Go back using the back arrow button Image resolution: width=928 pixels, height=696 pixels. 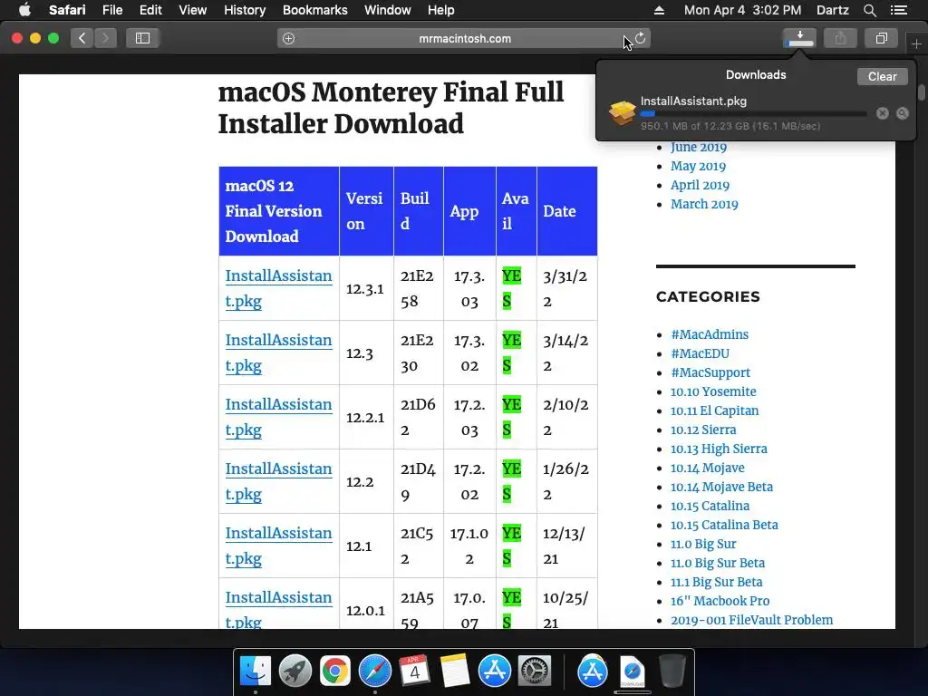82,38
